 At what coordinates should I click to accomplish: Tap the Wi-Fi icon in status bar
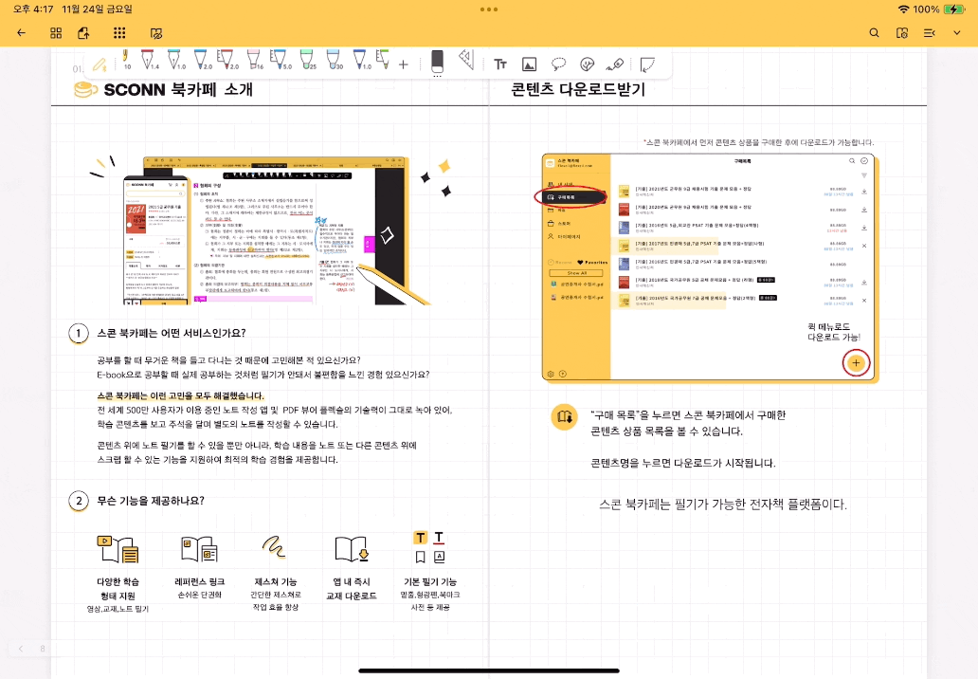pos(903,9)
